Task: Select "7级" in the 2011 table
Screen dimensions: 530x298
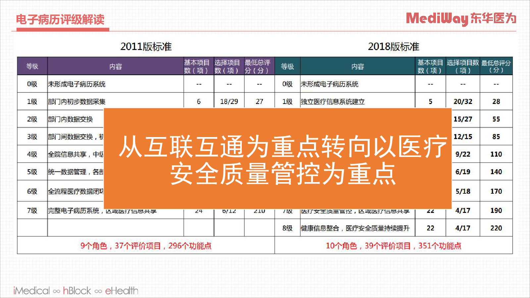Action: tap(32, 211)
